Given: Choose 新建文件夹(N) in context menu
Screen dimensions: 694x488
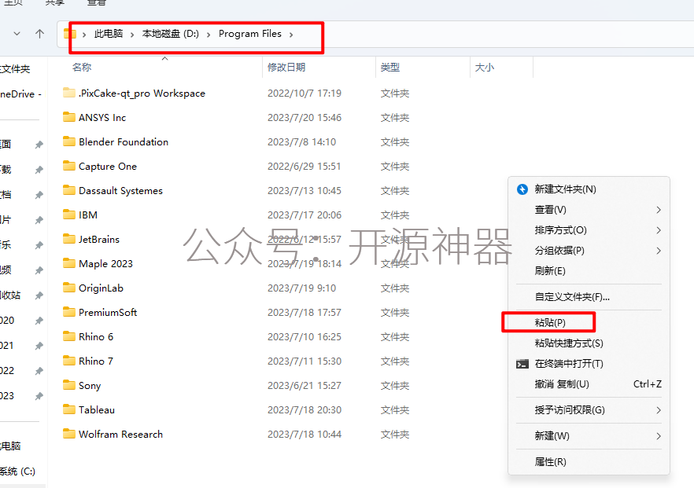Looking at the screenshot, I should 589,189.
